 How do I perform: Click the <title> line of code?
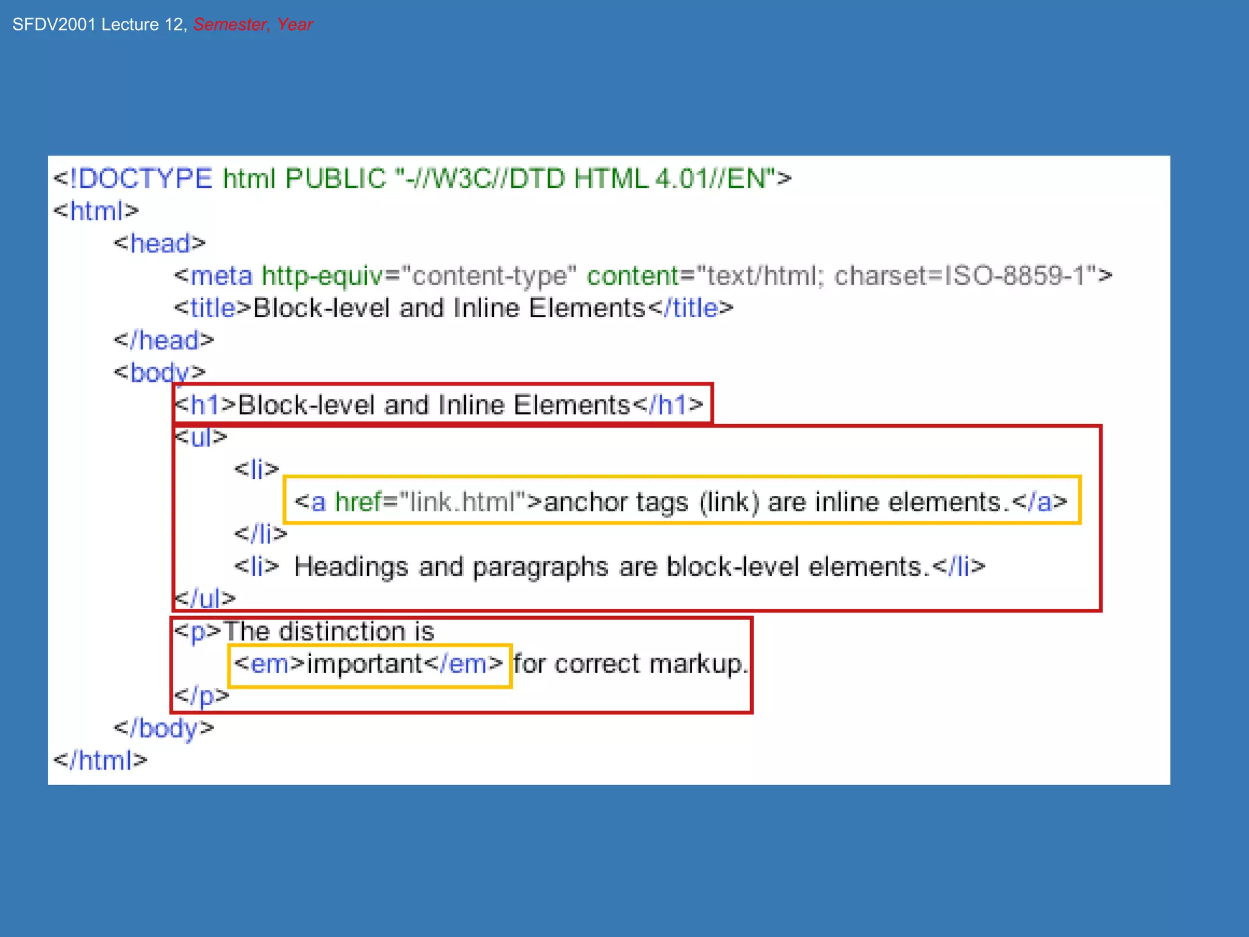pyautogui.click(x=454, y=308)
